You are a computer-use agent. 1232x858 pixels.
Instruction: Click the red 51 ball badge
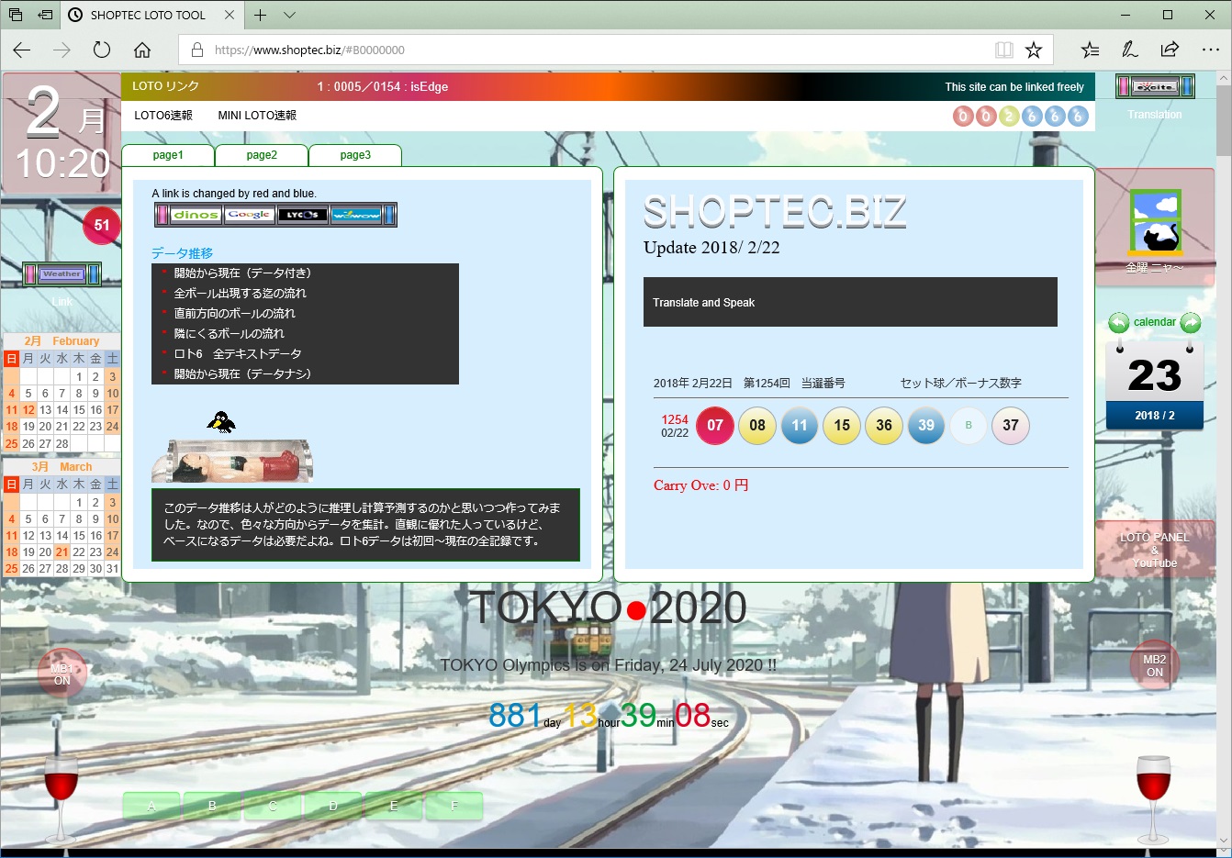[x=102, y=226]
